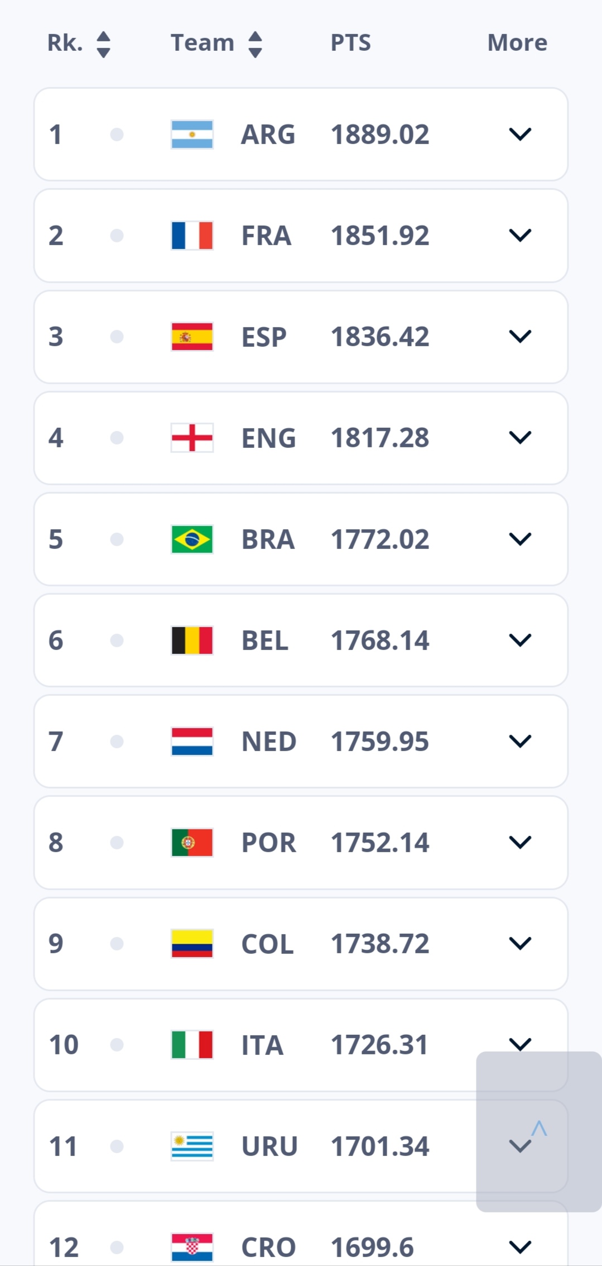
Task: Expand NED row more details
Action: point(520,742)
